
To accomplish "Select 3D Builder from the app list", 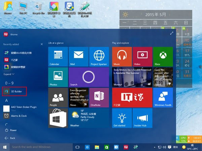I will [15, 91].
